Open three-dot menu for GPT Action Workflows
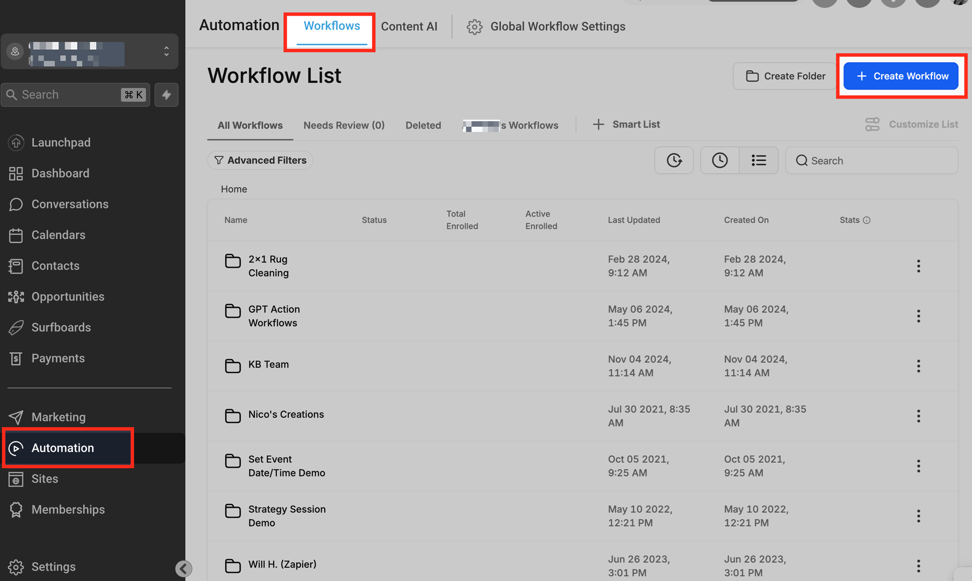This screenshot has height=581, width=972. click(x=918, y=316)
